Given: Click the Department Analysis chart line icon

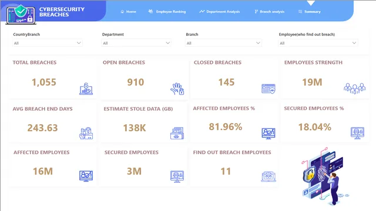Looking at the screenshot, I should (202, 11).
